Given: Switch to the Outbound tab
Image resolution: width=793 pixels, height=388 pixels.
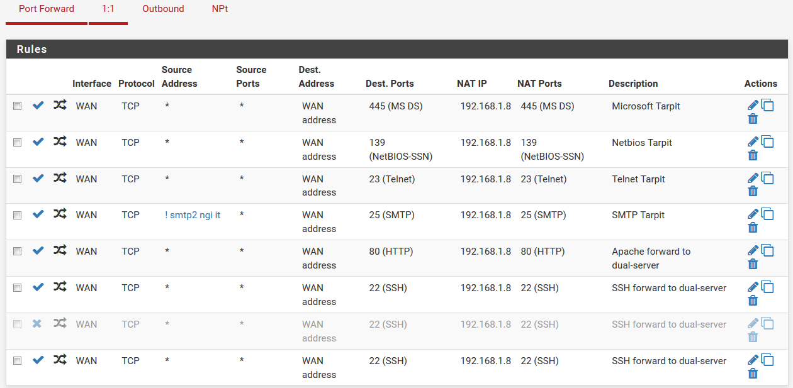Looking at the screenshot, I should pyautogui.click(x=163, y=9).
